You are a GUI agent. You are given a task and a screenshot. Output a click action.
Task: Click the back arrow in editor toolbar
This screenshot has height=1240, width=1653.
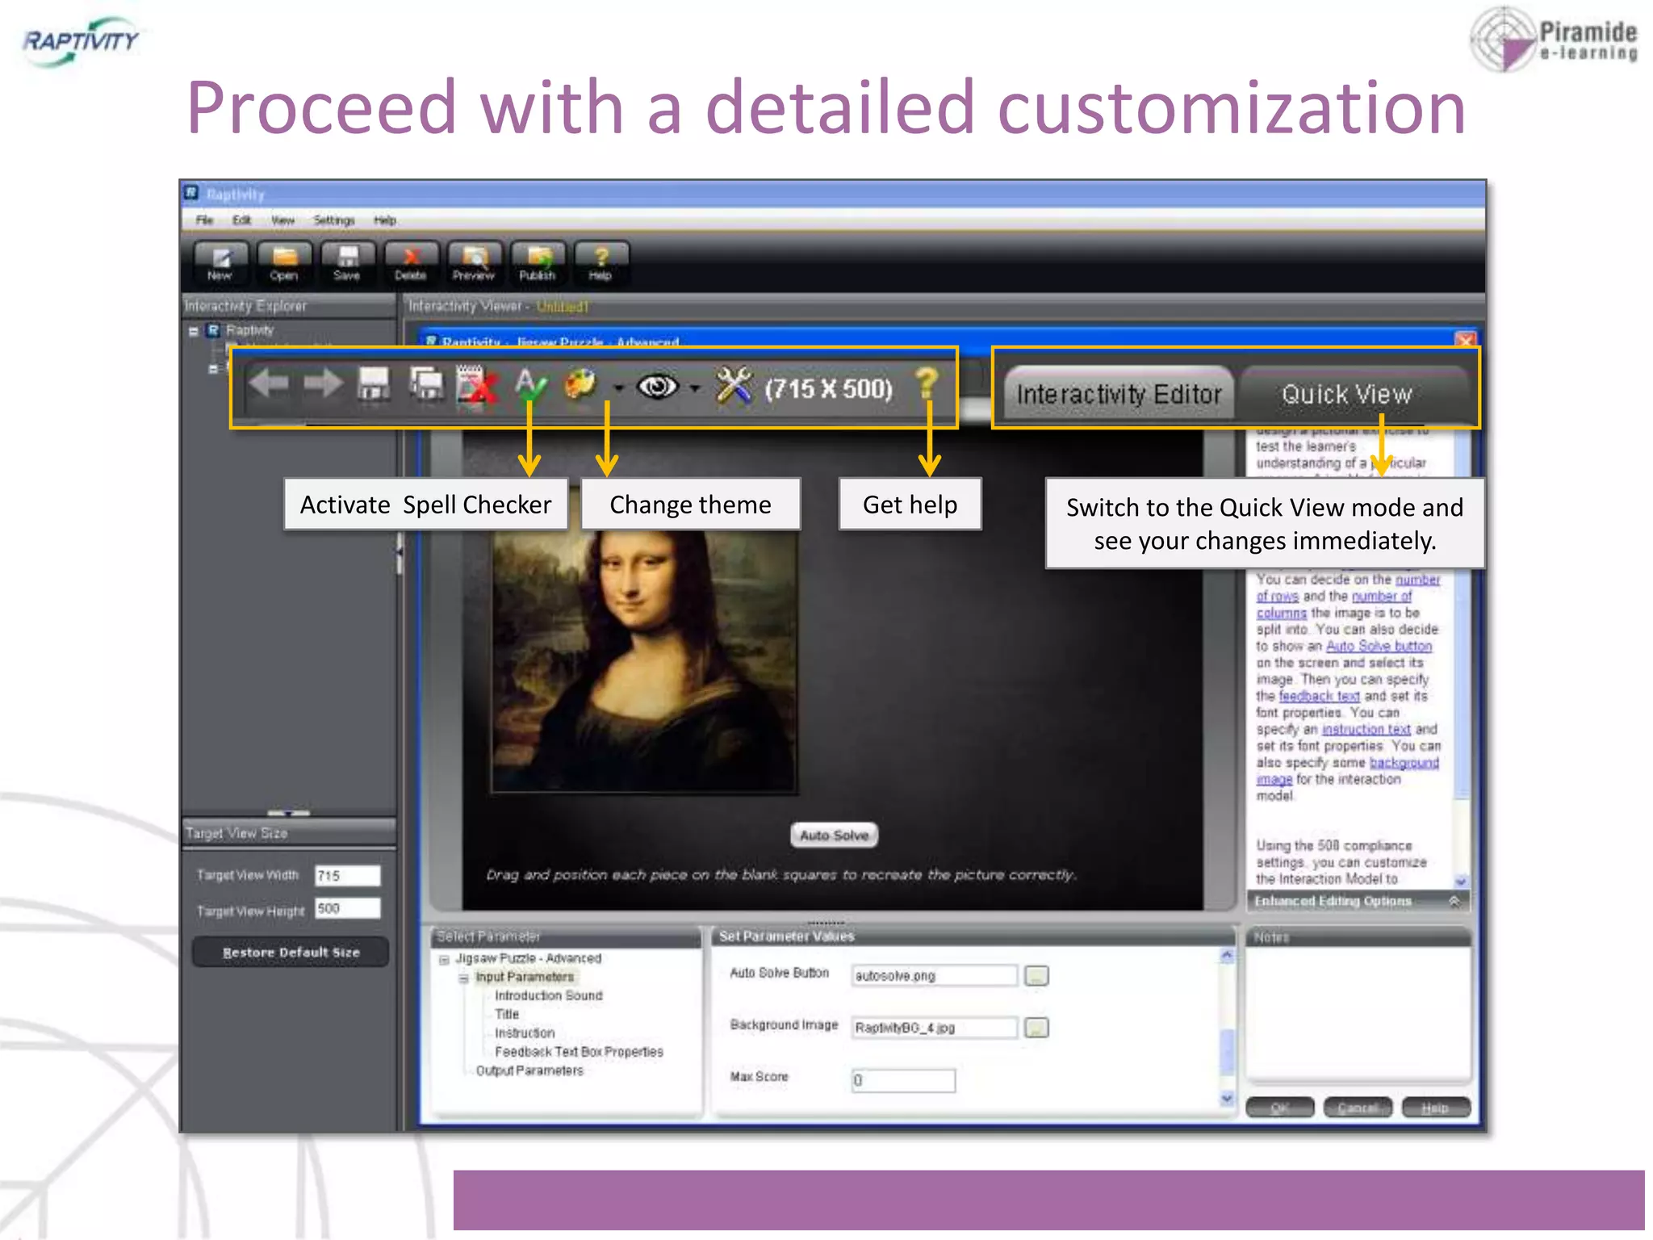tap(269, 383)
